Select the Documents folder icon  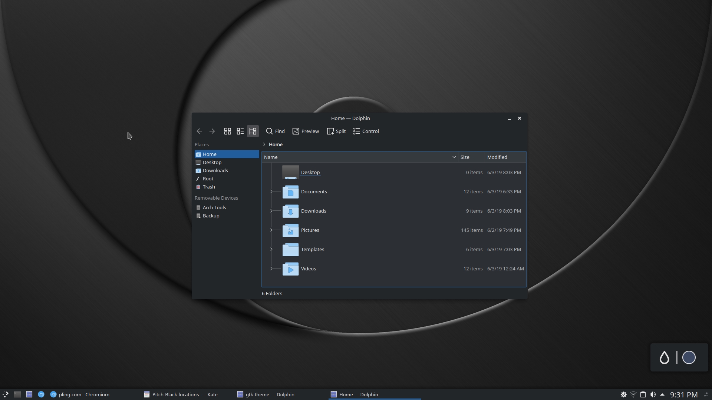(x=290, y=191)
